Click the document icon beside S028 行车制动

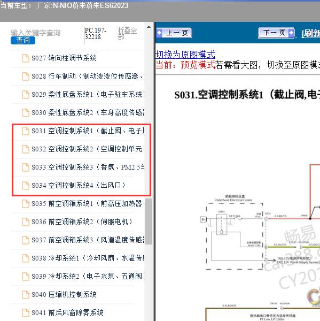(x=26, y=77)
